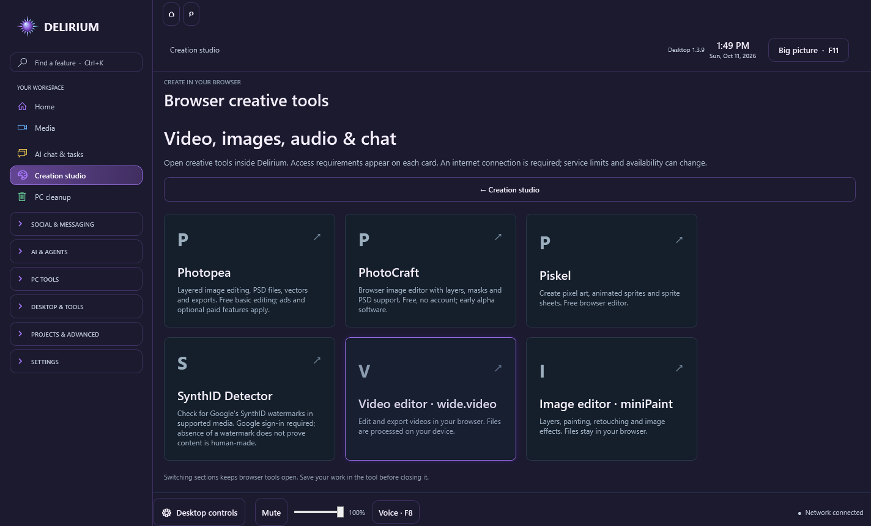871x526 pixels.
Task: Click the volume slider handle
Action: 340,512
